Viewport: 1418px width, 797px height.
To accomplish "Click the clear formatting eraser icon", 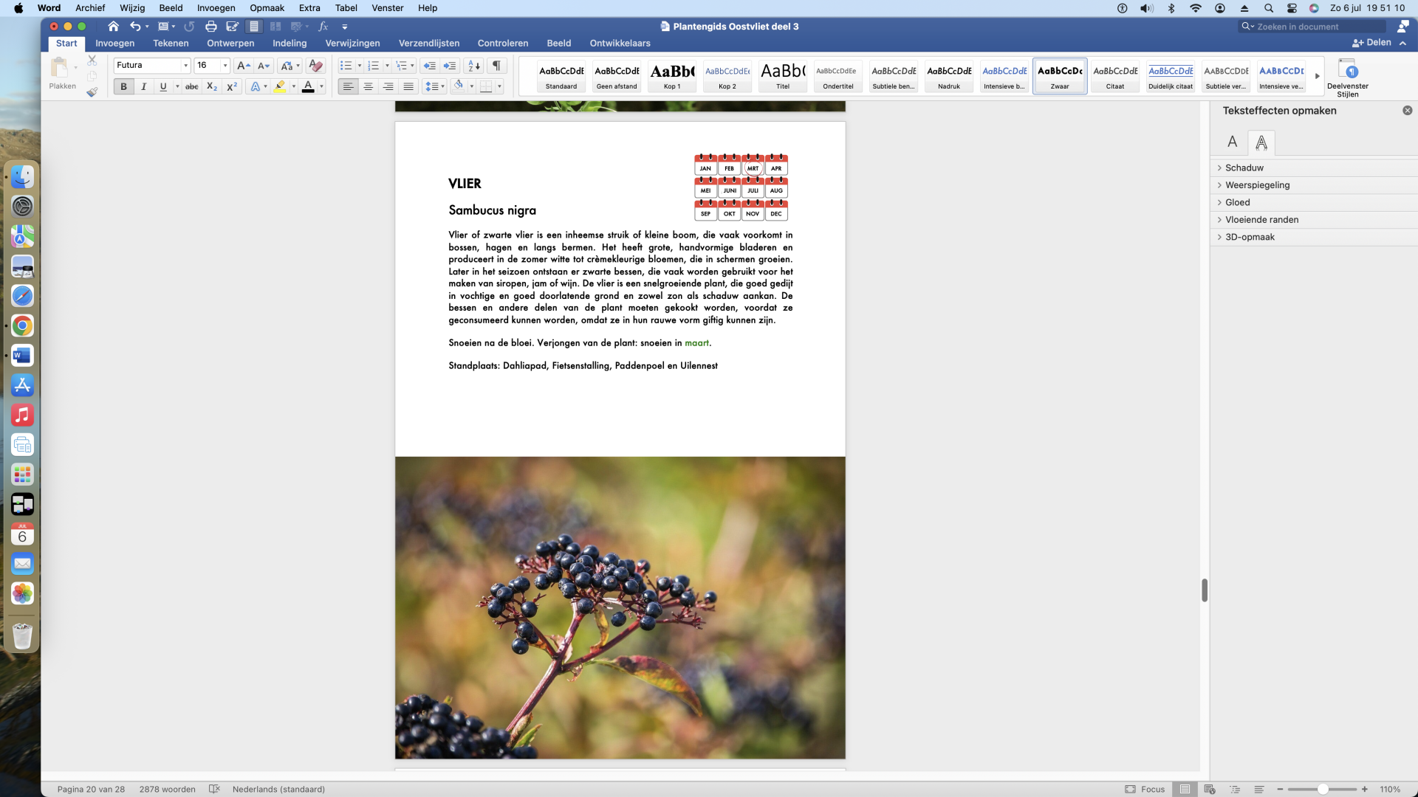I will click(x=315, y=66).
